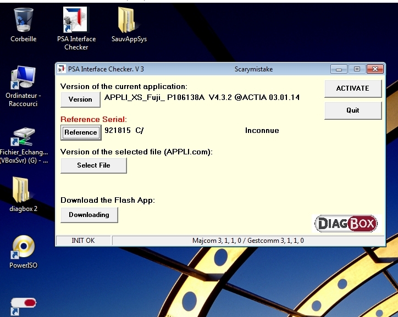Close the PSA Interface Checker window
Viewport: 398px width, 317px height.
[375, 69]
